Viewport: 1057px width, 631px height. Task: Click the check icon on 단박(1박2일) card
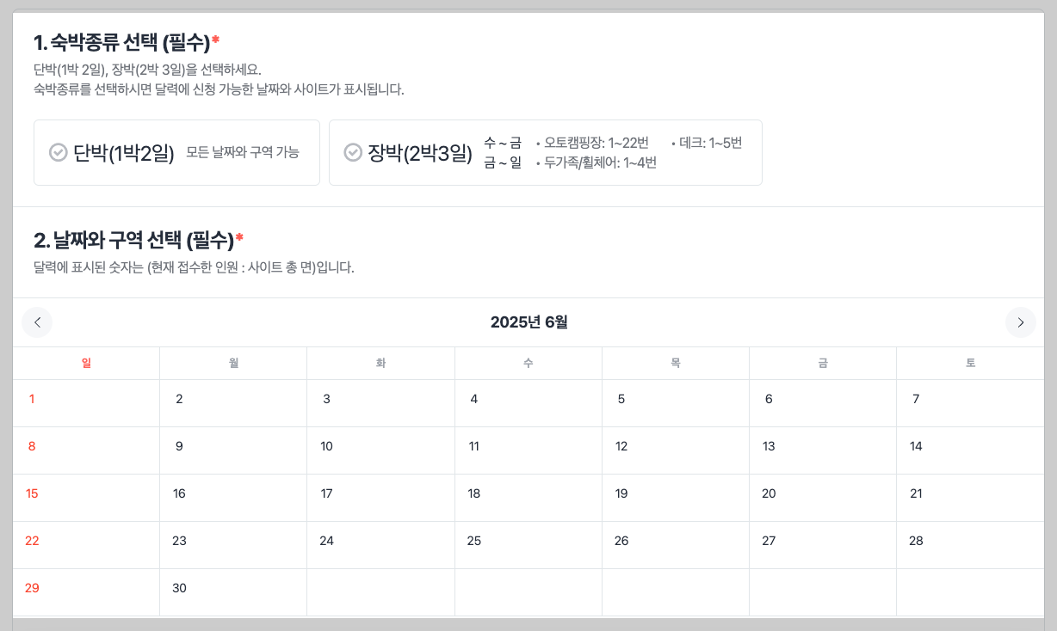click(x=57, y=152)
